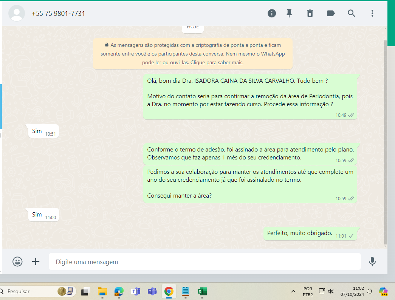The height and width of the screenshot is (300, 395).
Task: Open the first Teams icon in taskbar
Action: 136,291
